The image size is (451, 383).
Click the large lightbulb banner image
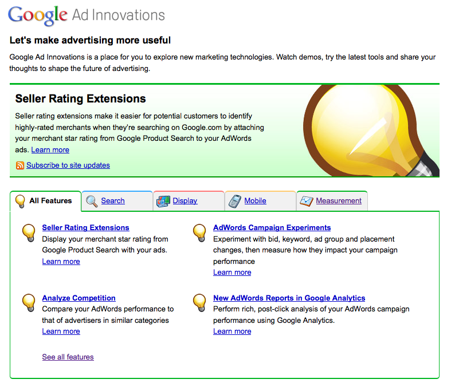[371, 131]
